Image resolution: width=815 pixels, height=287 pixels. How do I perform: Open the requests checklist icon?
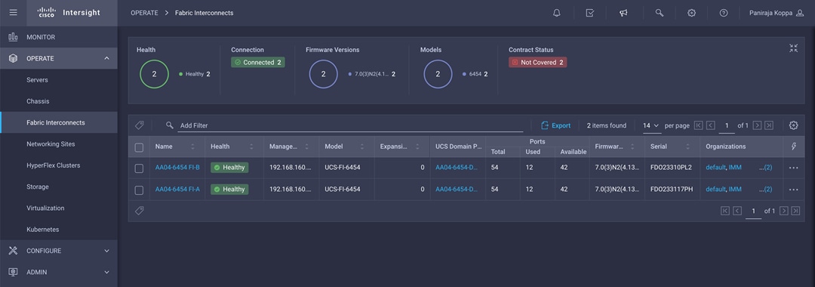tap(590, 13)
